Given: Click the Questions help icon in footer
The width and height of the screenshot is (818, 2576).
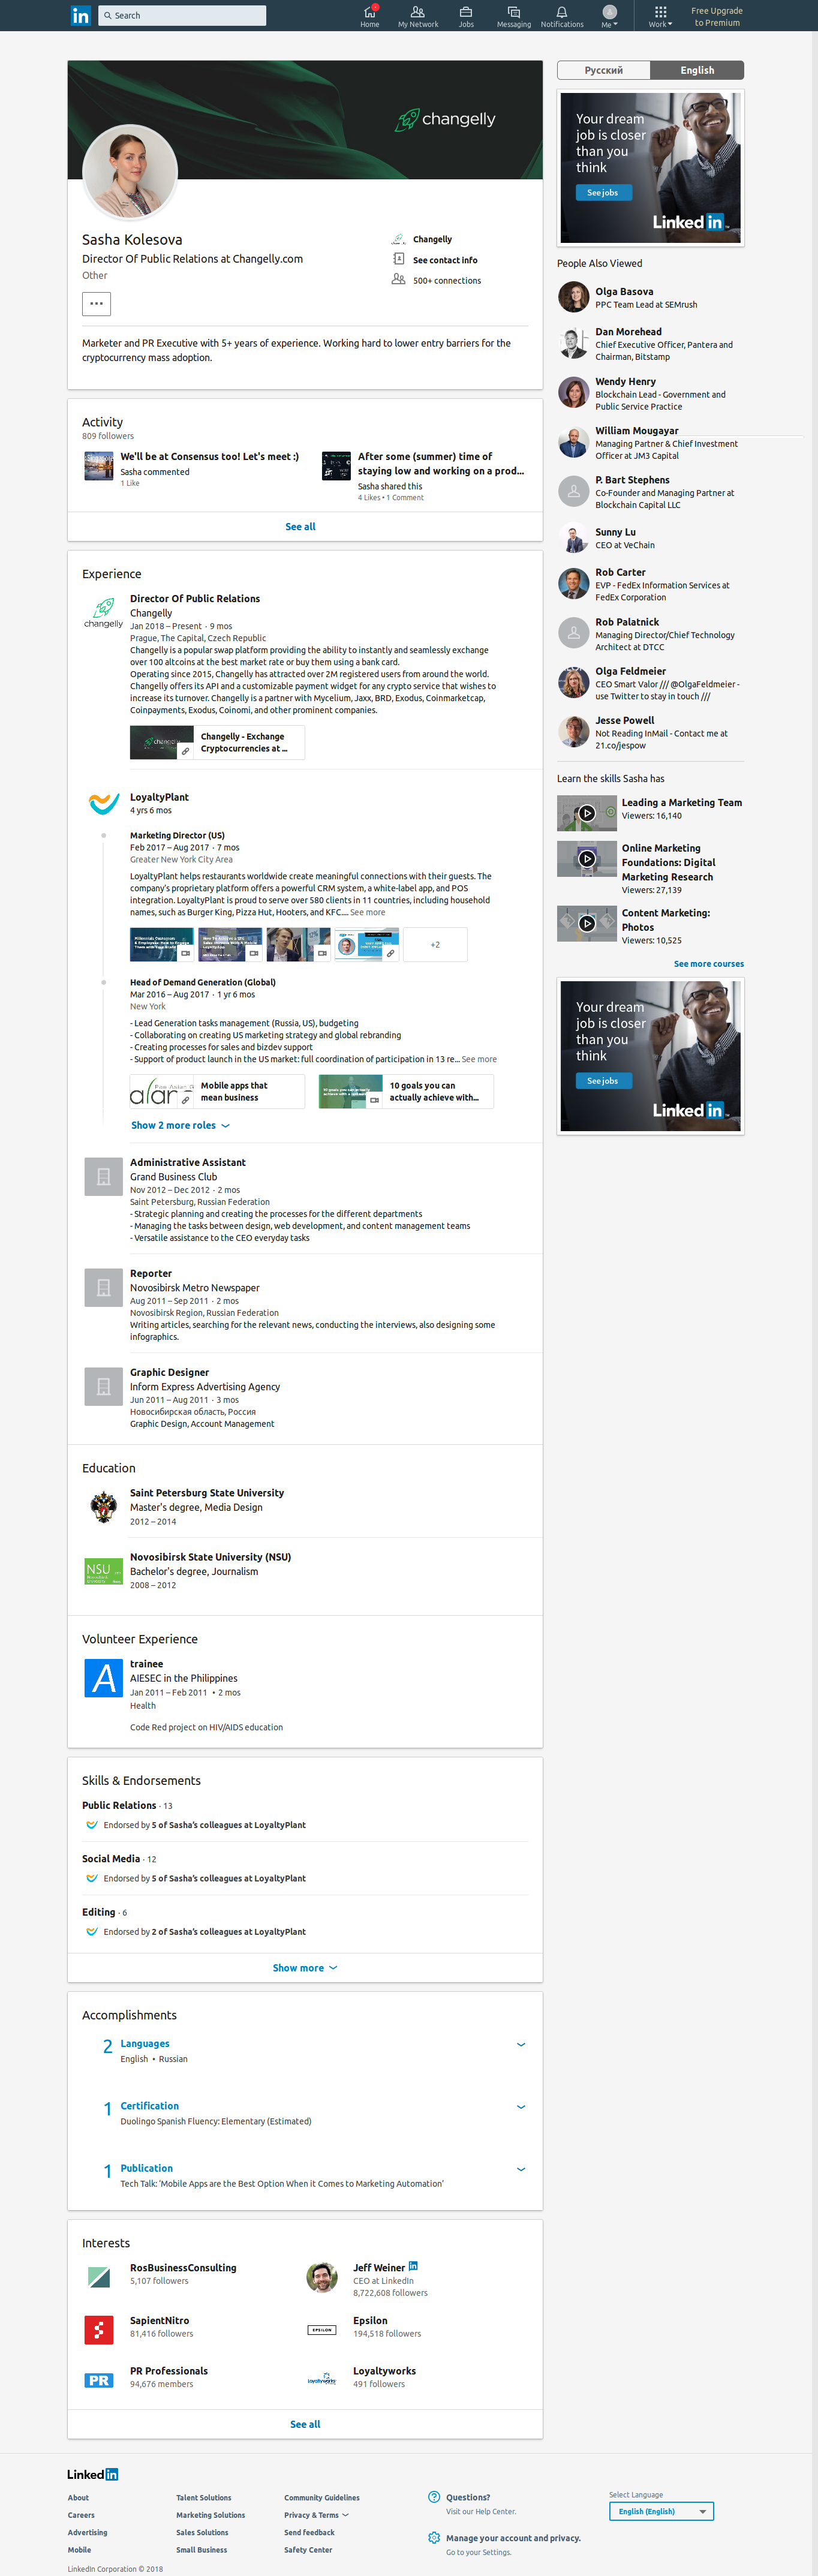Looking at the screenshot, I should click(x=434, y=2497).
